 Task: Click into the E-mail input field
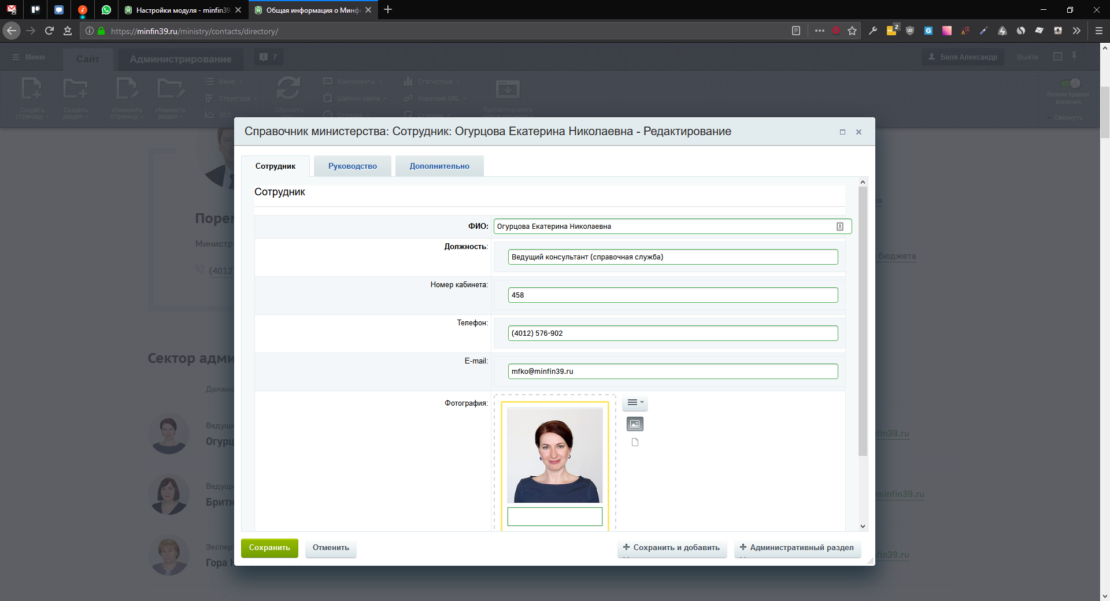tap(672, 372)
